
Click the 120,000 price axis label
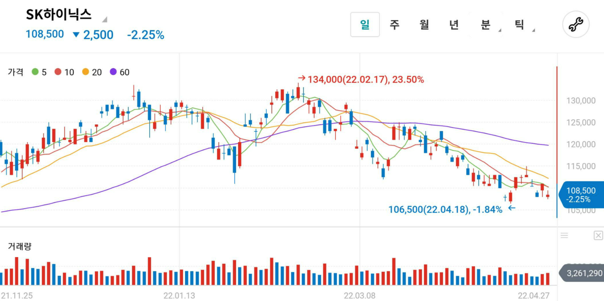coord(581,144)
